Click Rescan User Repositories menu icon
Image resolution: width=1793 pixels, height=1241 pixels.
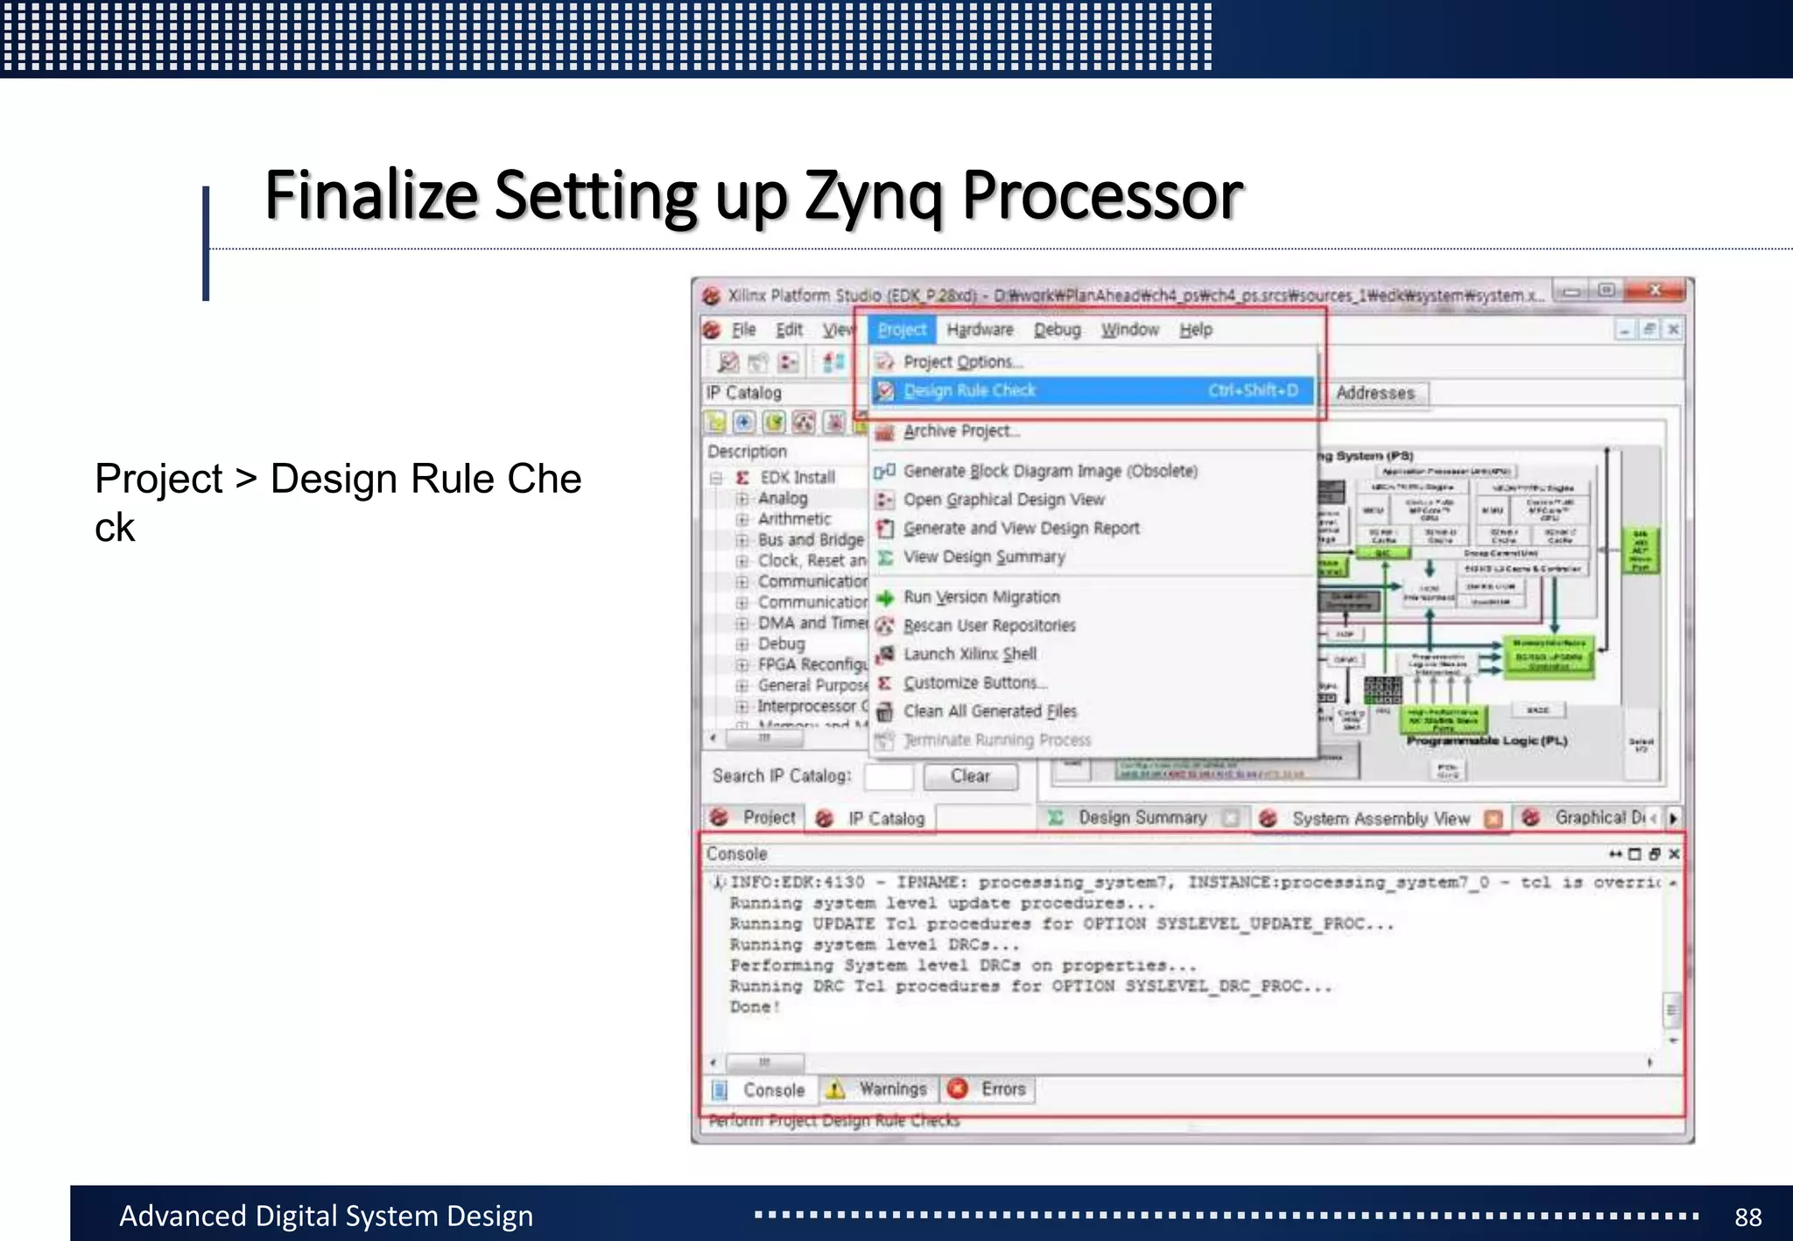pyautogui.click(x=885, y=626)
